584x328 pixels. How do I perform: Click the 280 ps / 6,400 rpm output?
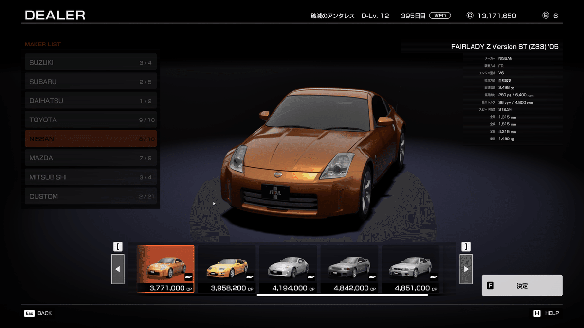tap(516, 95)
